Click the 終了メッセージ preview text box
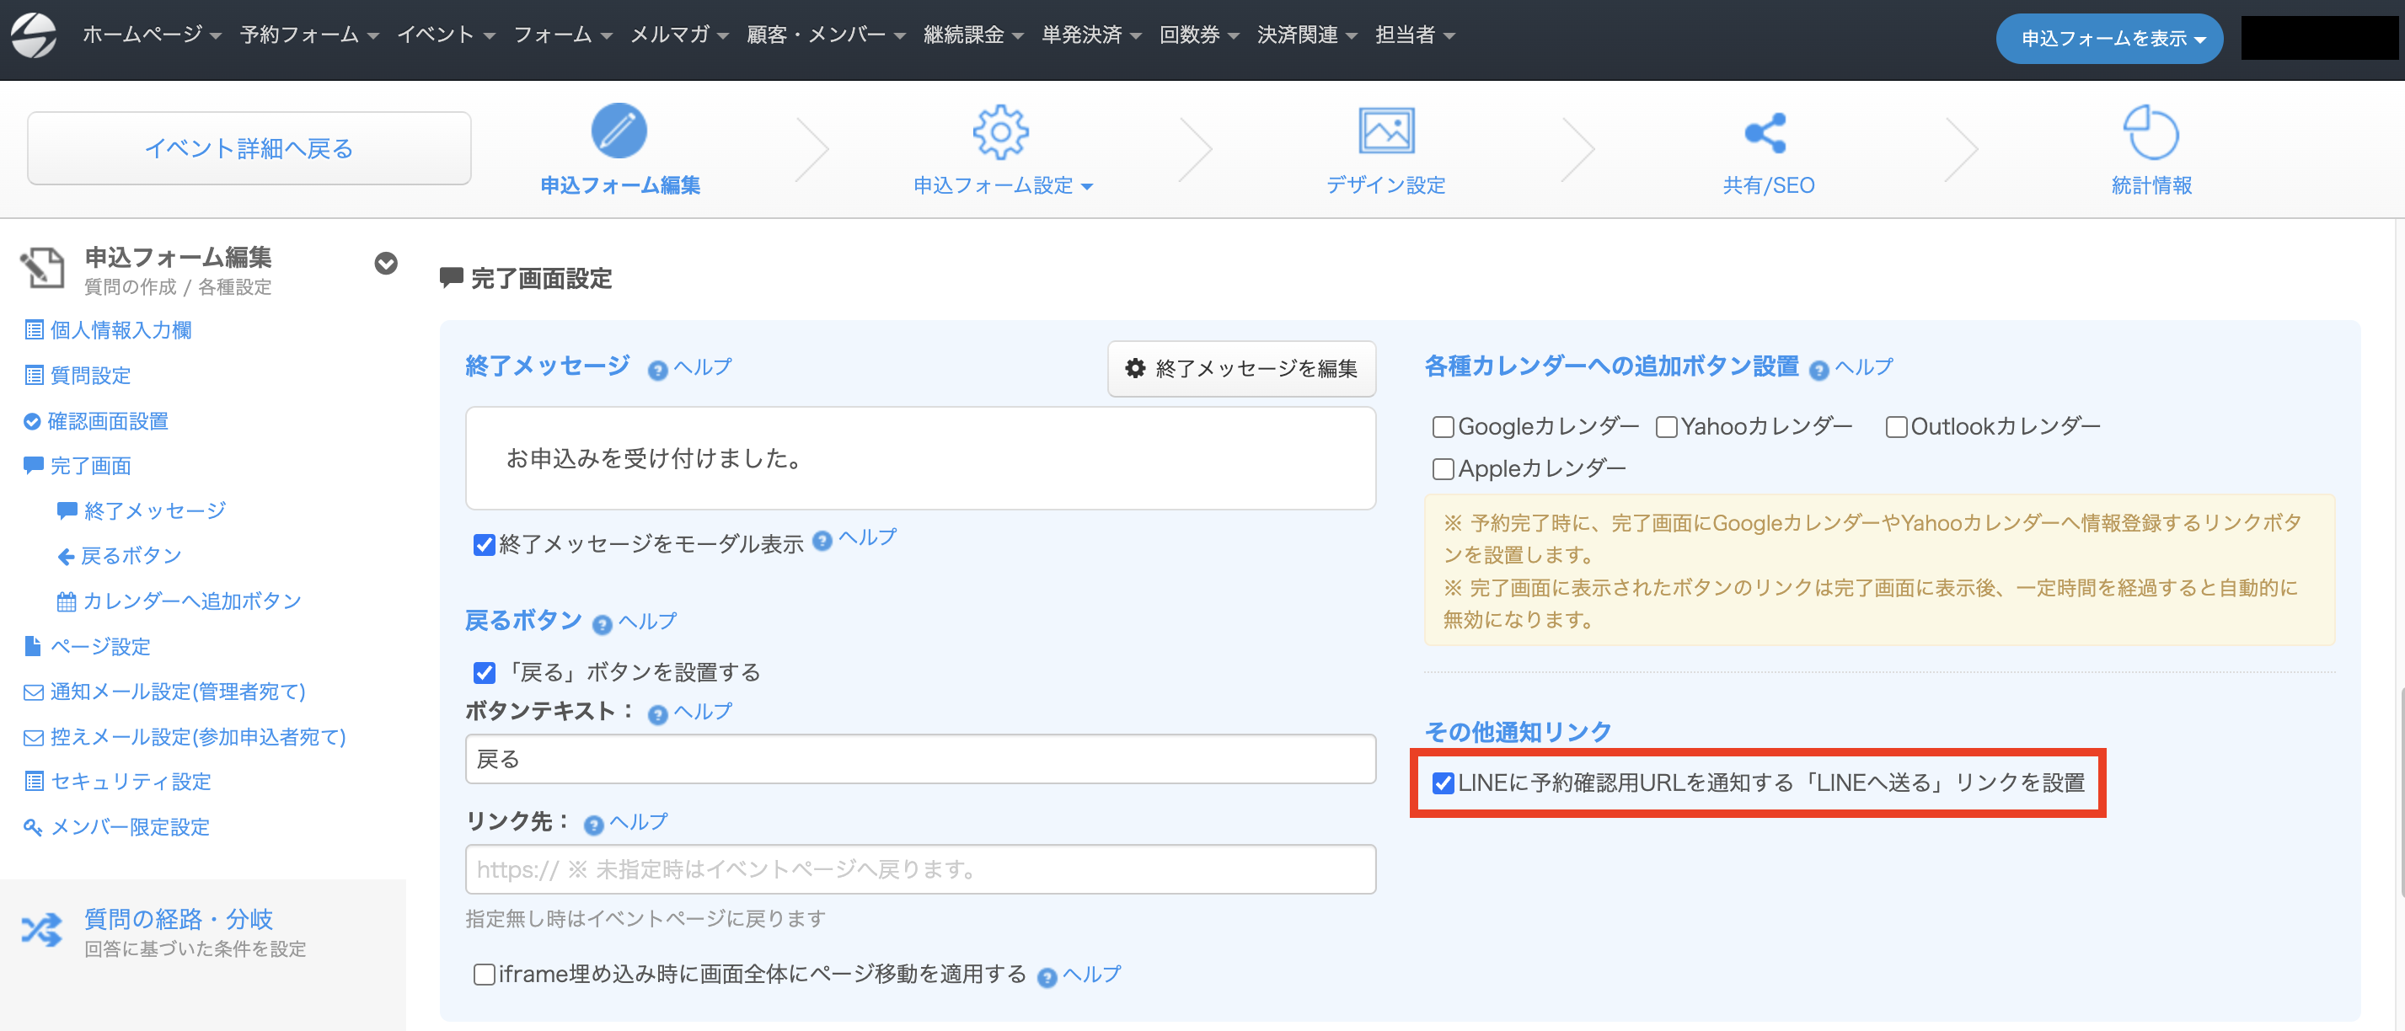The width and height of the screenshot is (2405, 1031). pos(920,458)
